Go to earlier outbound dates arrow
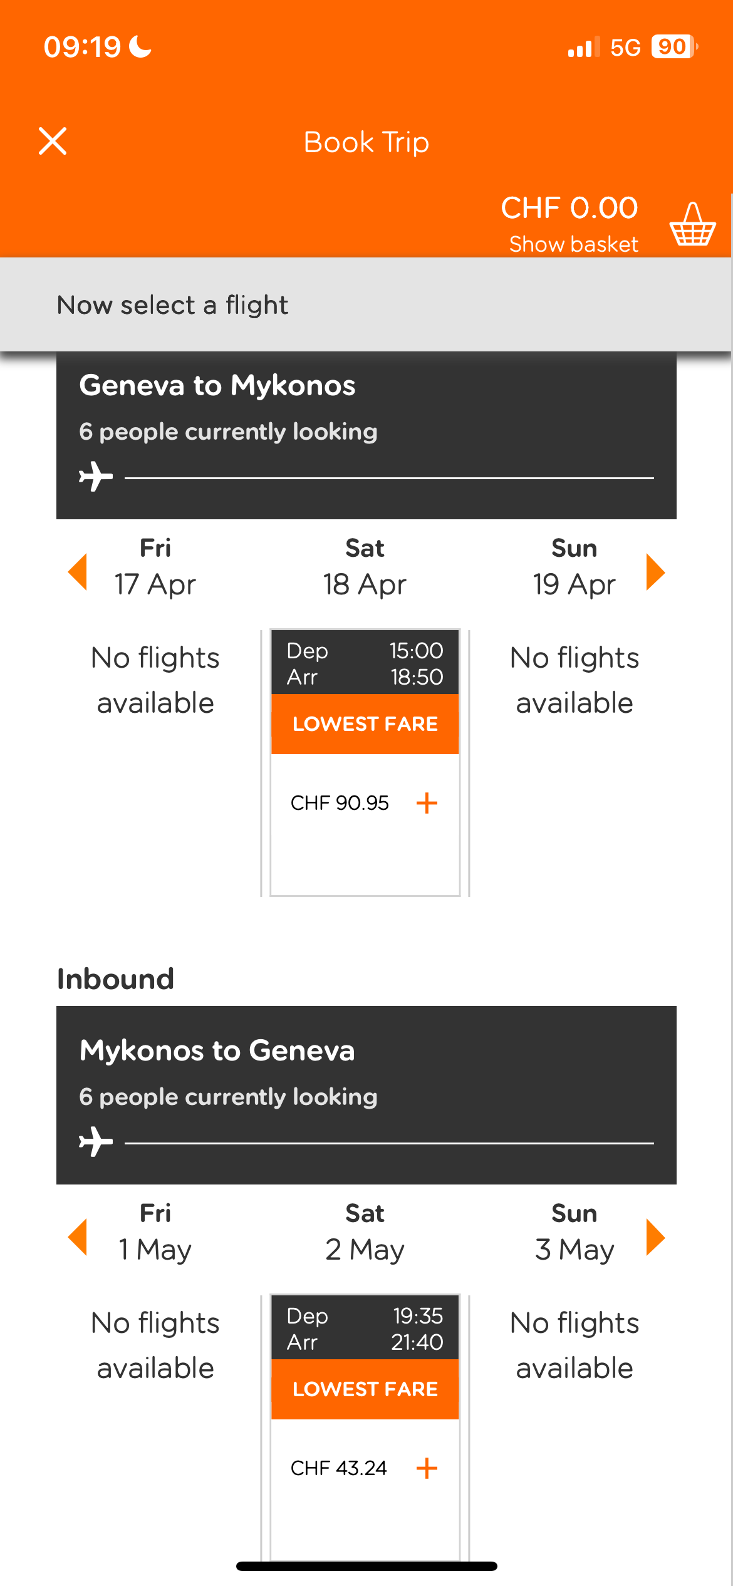The height and width of the screenshot is (1586, 733). (x=78, y=571)
